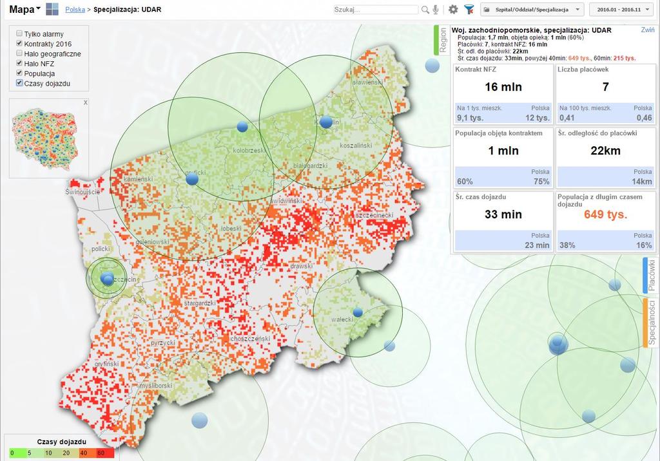This screenshot has width=660, height=461.
Task: Switch to the Region side tab
Action: (x=442, y=40)
